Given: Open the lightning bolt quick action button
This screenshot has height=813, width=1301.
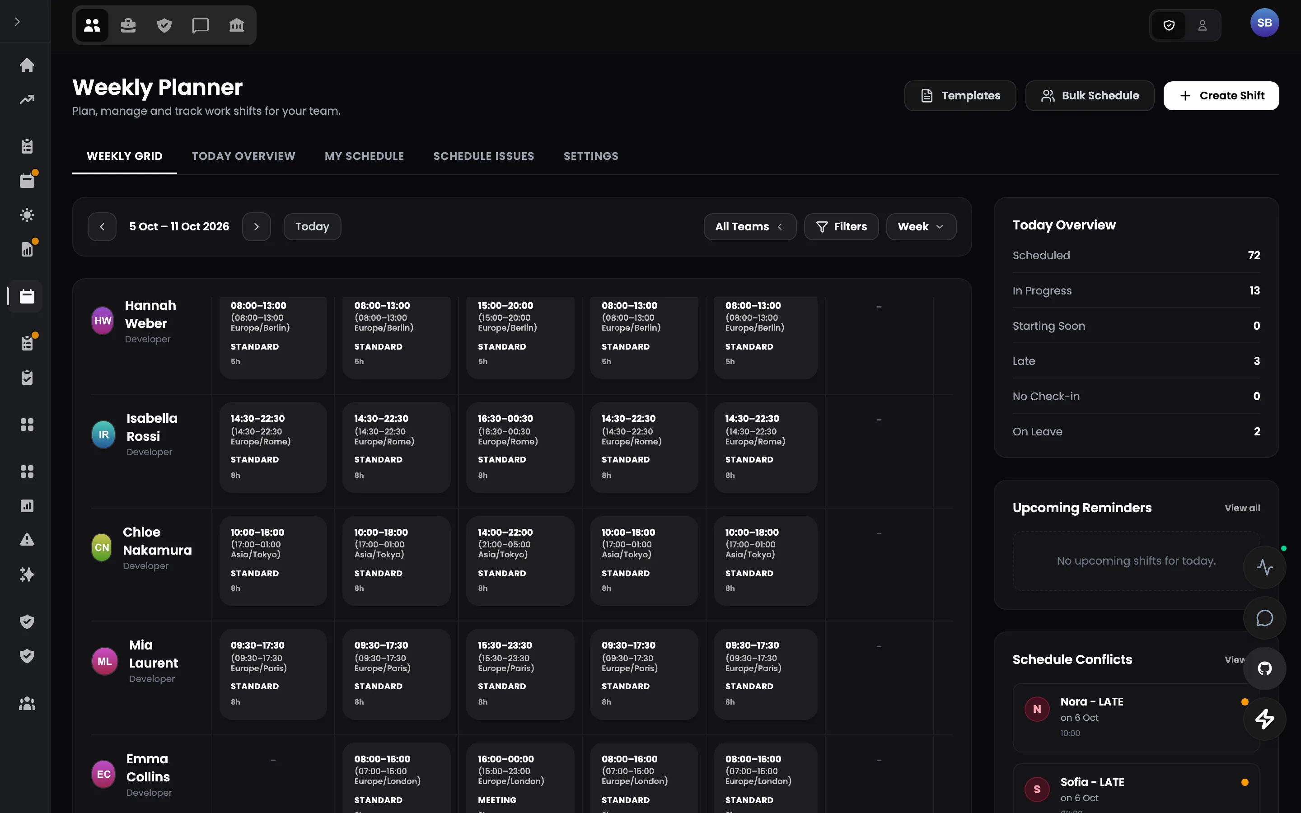Looking at the screenshot, I should click(x=1264, y=719).
